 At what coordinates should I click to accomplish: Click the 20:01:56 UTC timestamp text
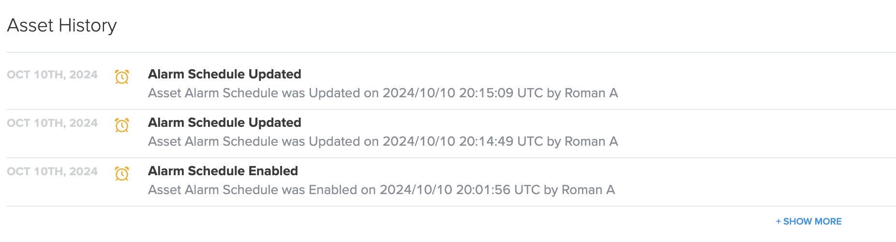pyautogui.click(x=498, y=190)
